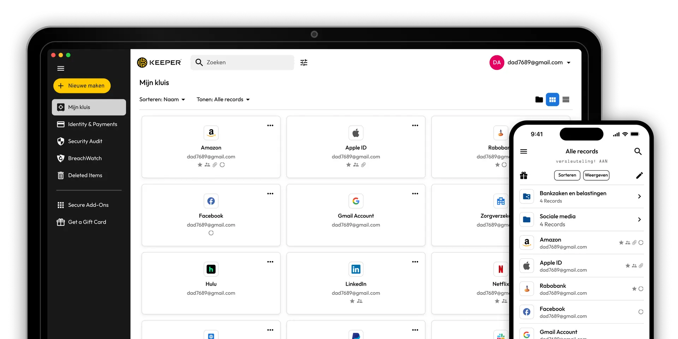678x339 pixels.
Task: Open Secure Add-Ons in sidebar
Action: 83,205
